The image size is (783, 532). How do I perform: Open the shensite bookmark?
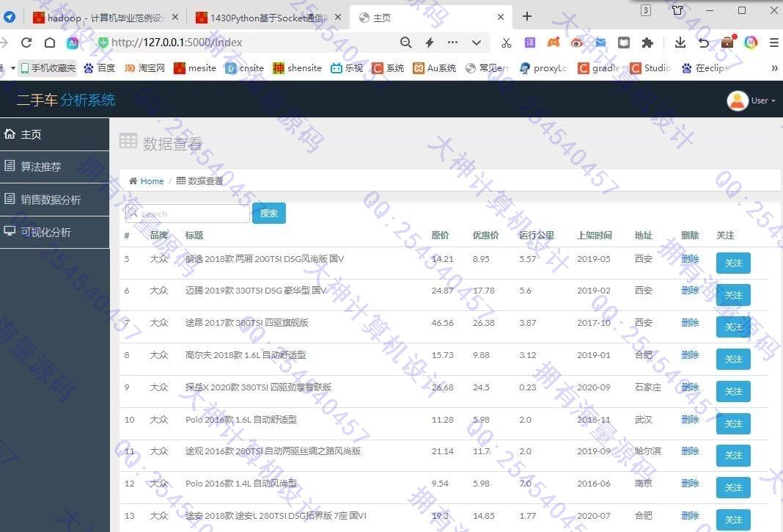coord(297,68)
